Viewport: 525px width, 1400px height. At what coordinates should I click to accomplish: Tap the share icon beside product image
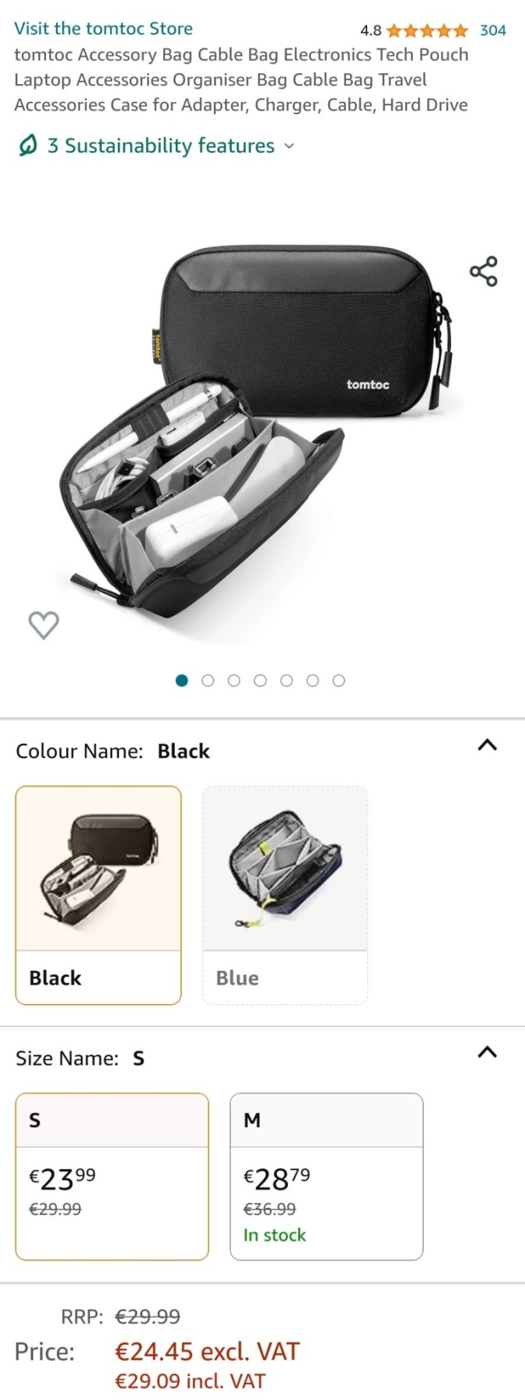coord(483,271)
